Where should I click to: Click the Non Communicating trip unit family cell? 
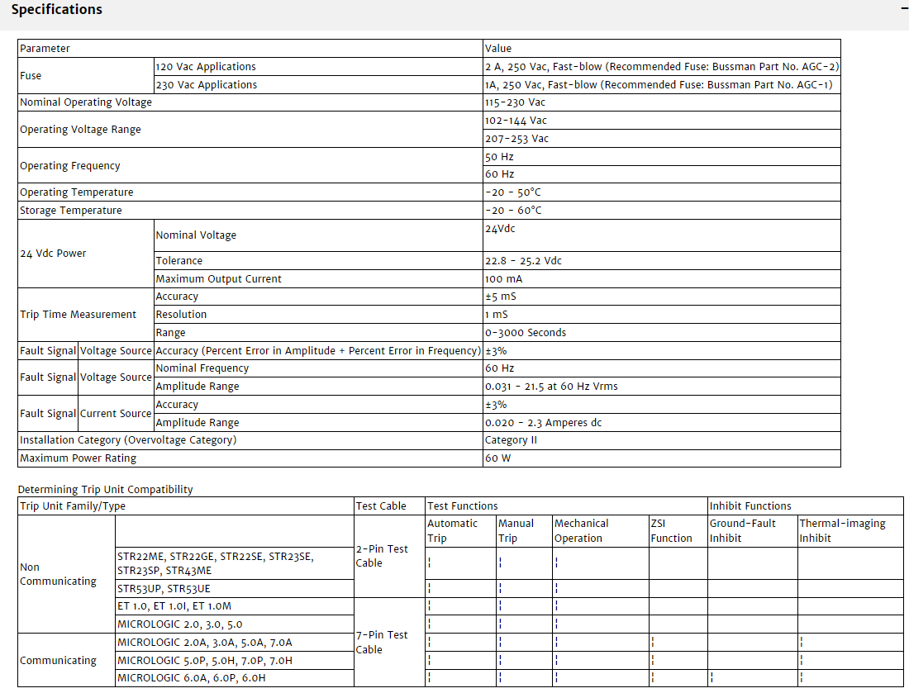pos(58,574)
